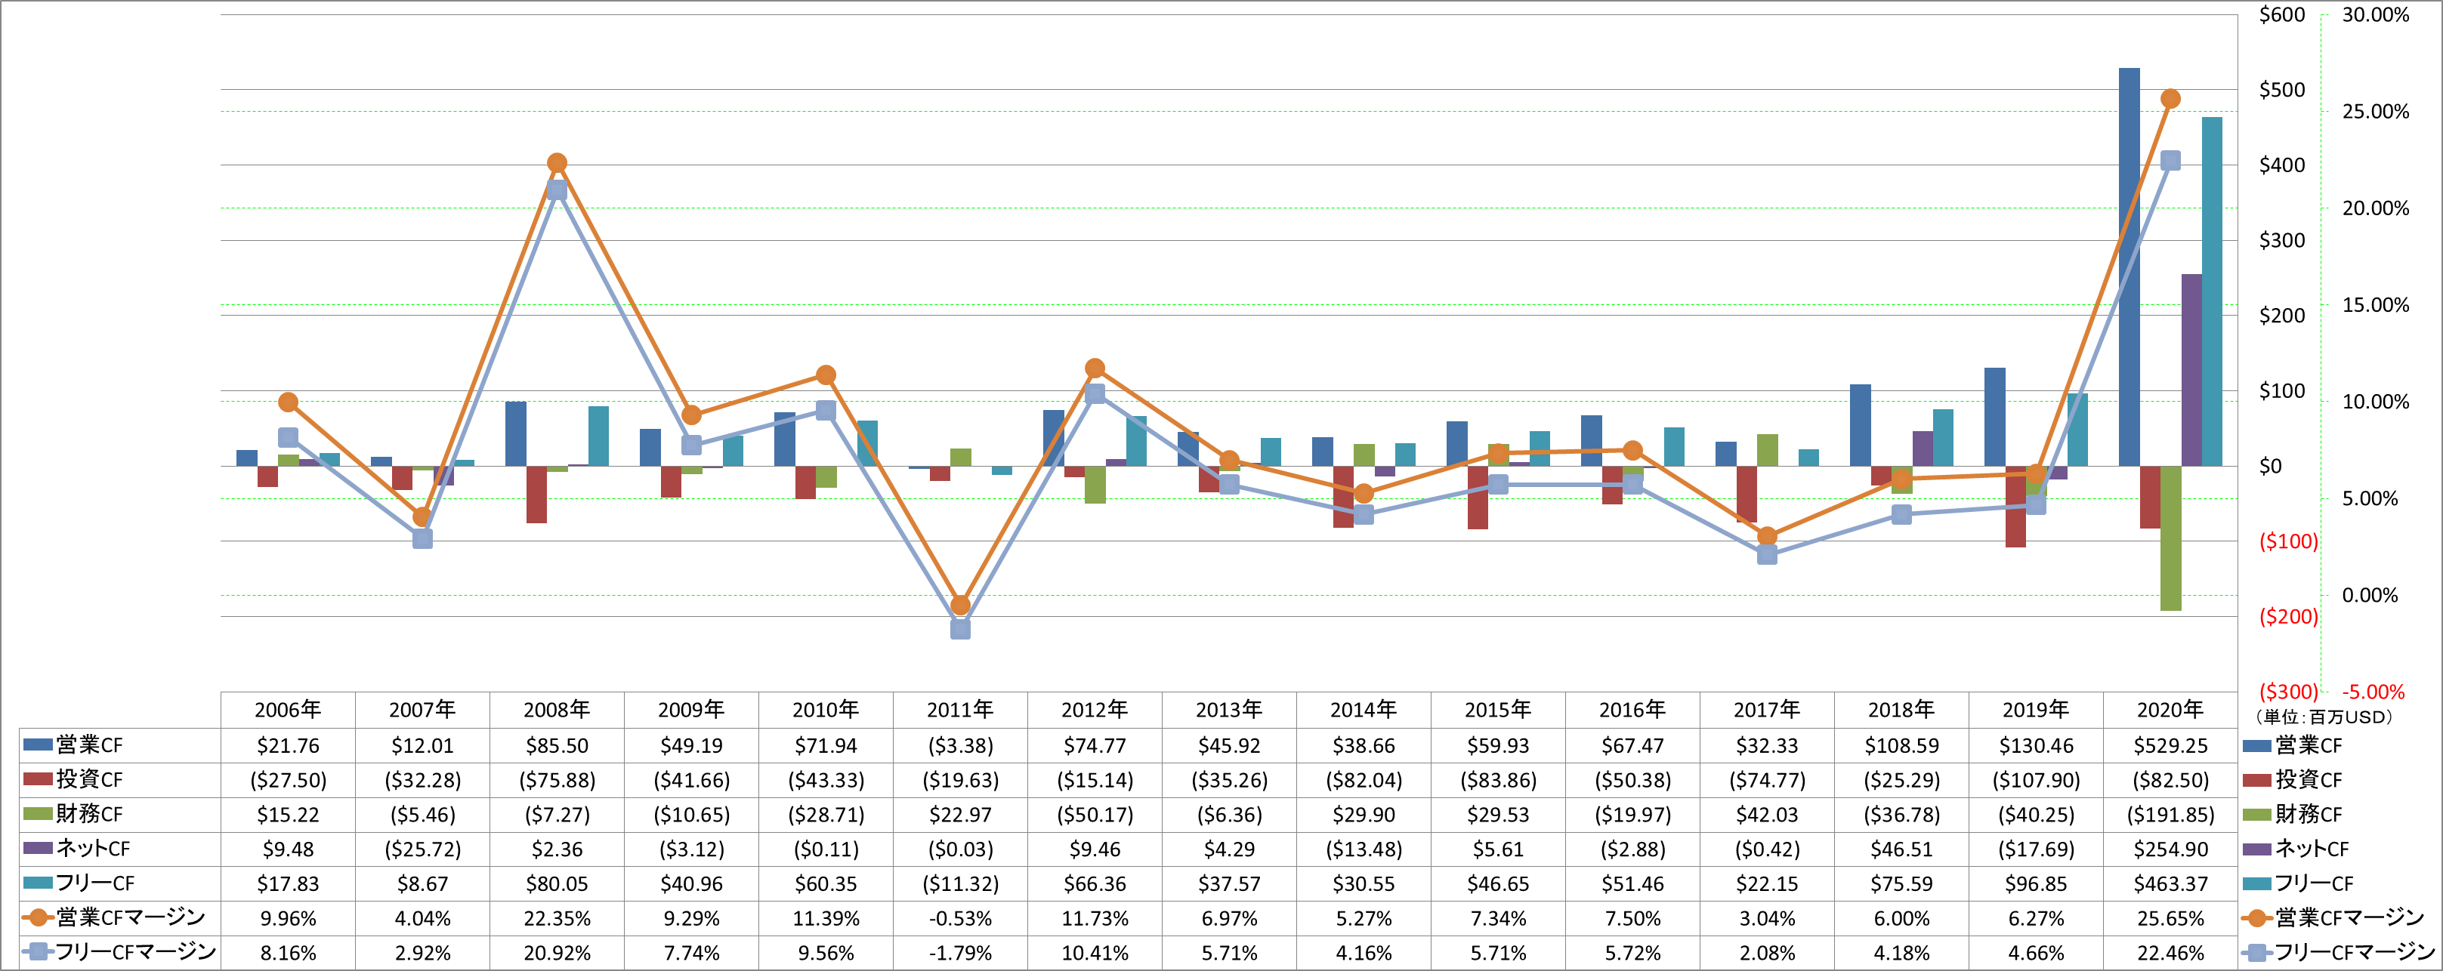The height and width of the screenshot is (971, 2443).
Task: Click 投資CF value ($107.90)
Action: [x=2035, y=781]
